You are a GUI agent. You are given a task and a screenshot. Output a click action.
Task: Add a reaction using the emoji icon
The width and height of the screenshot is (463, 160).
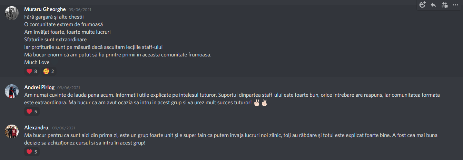tap(423, 5)
